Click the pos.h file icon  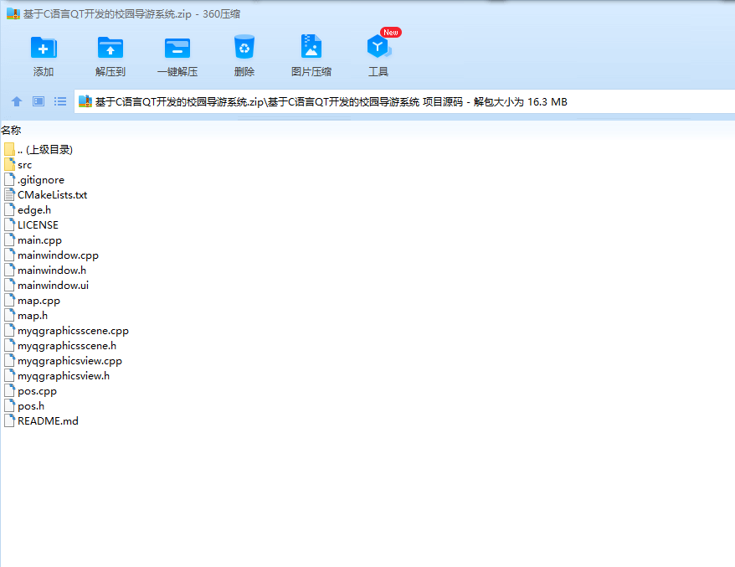pos(9,405)
